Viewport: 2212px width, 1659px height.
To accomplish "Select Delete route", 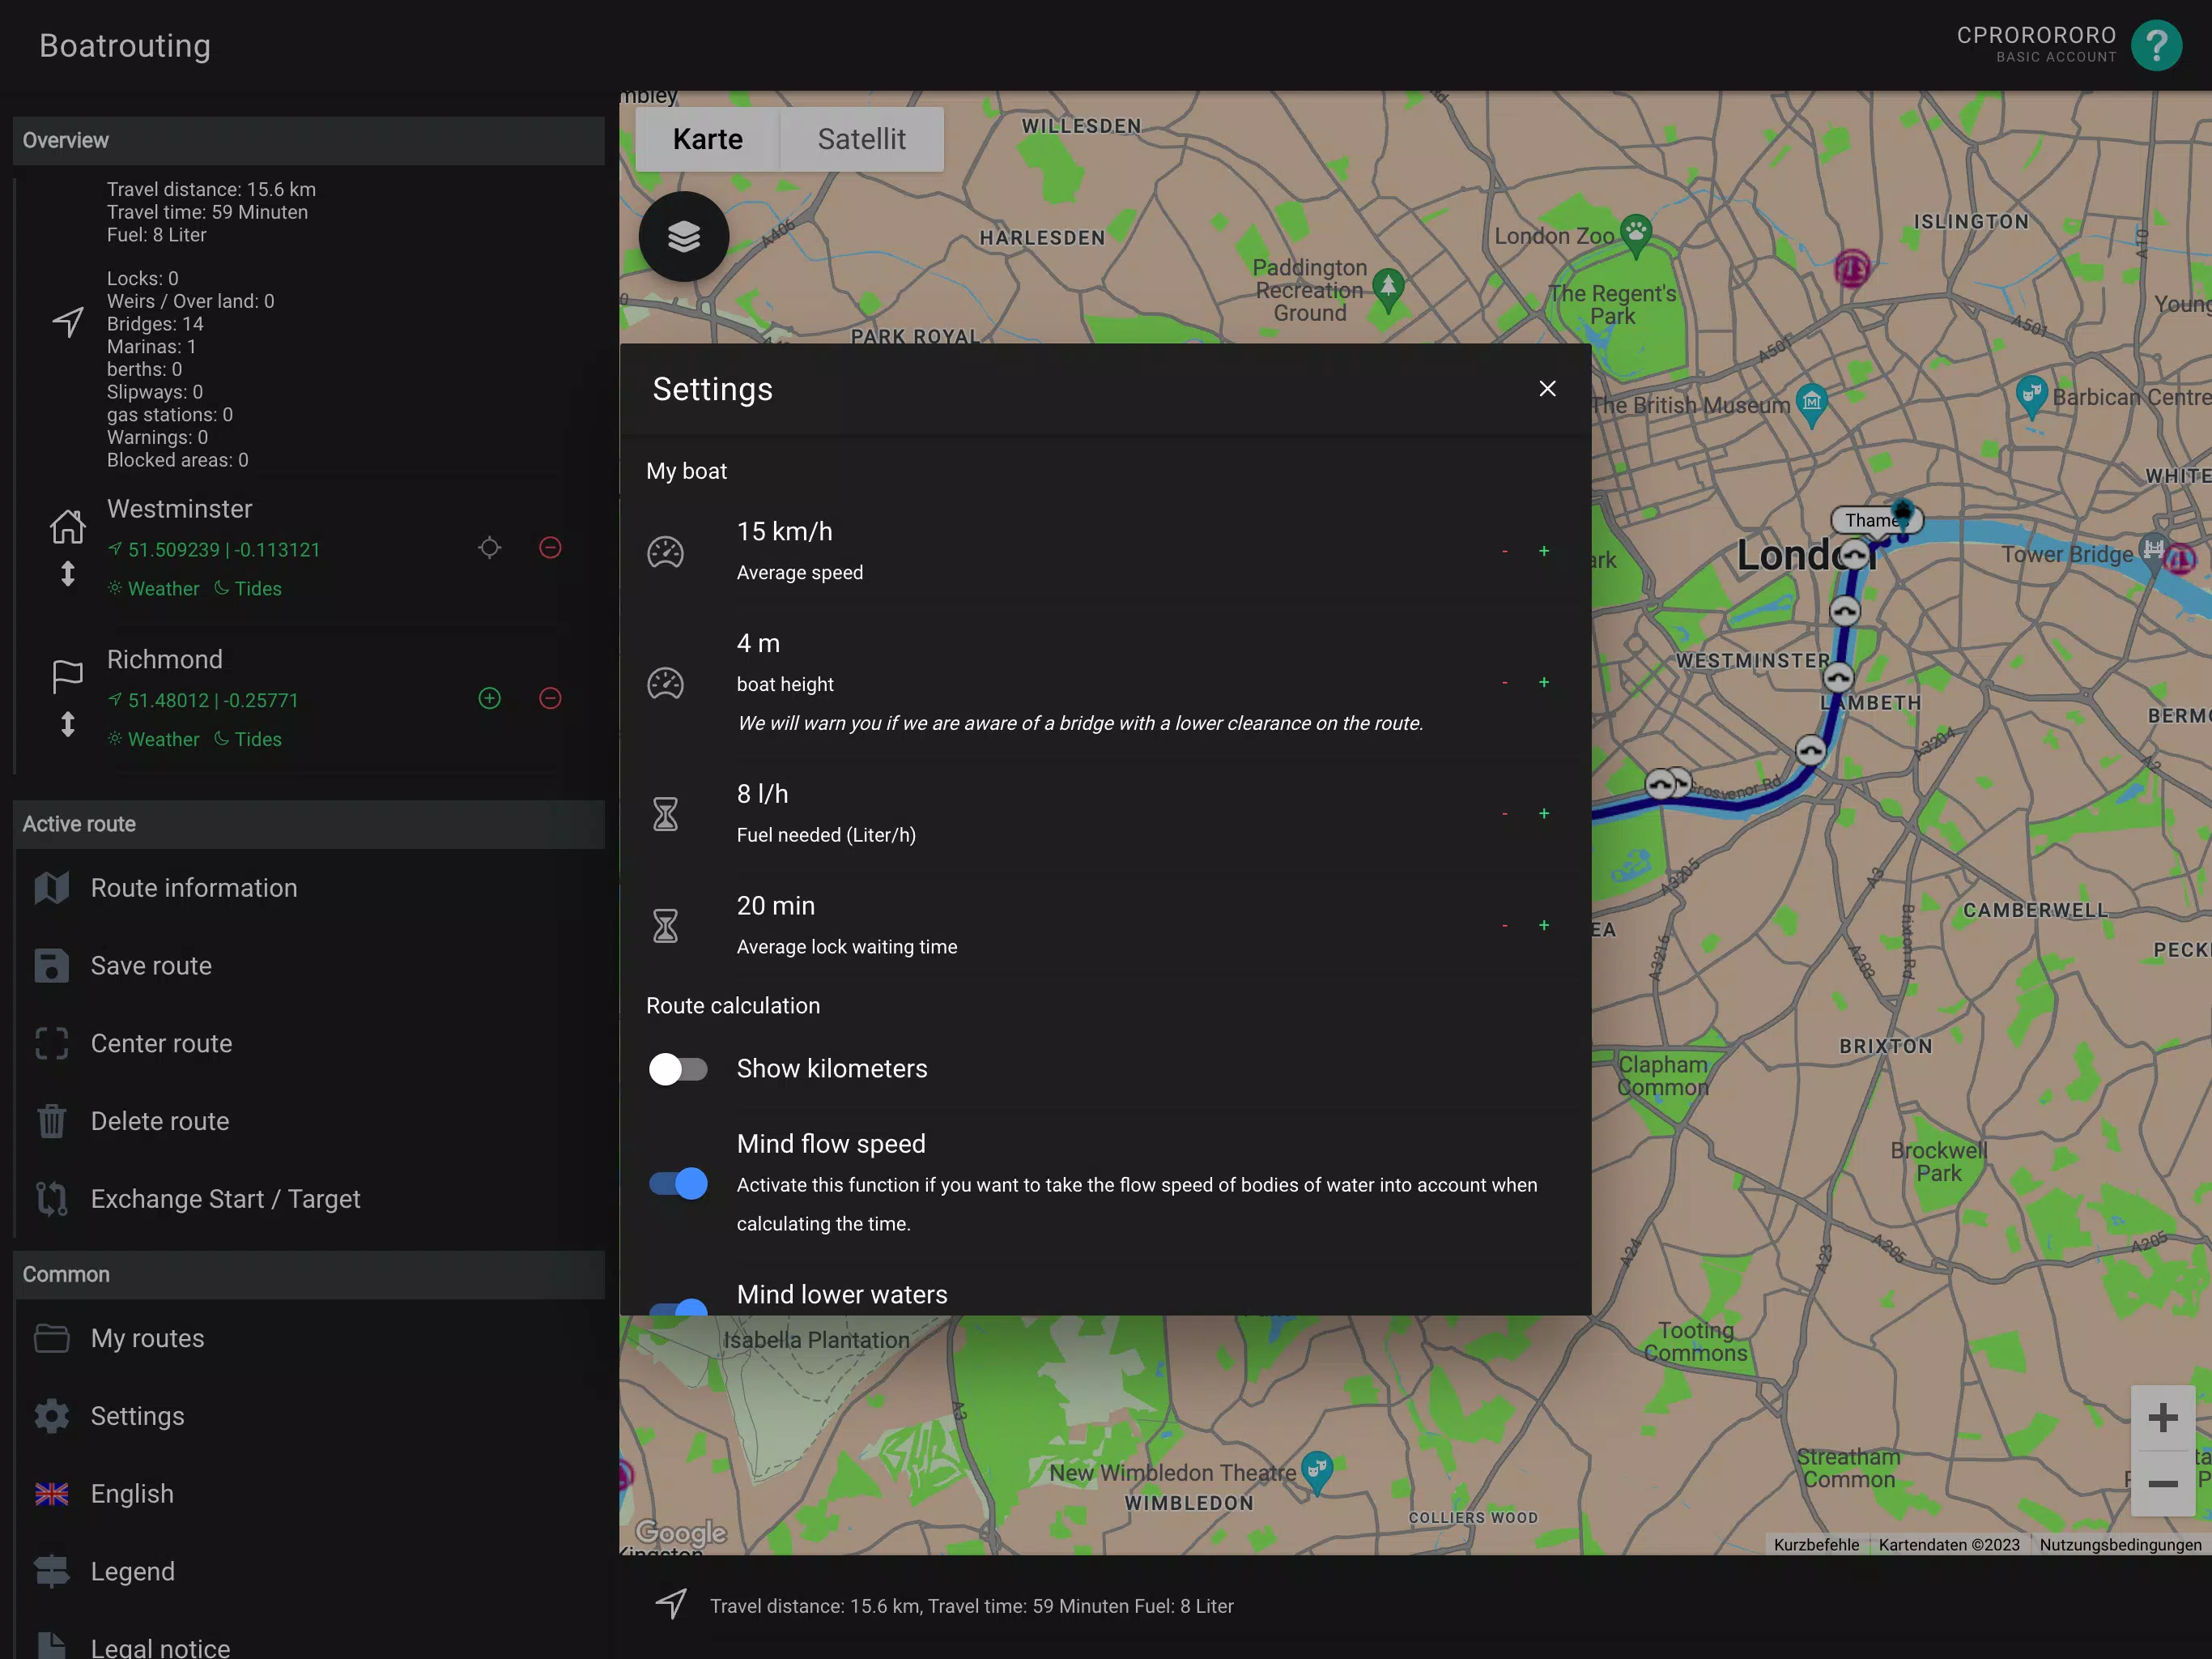I will coord(159,1120).
